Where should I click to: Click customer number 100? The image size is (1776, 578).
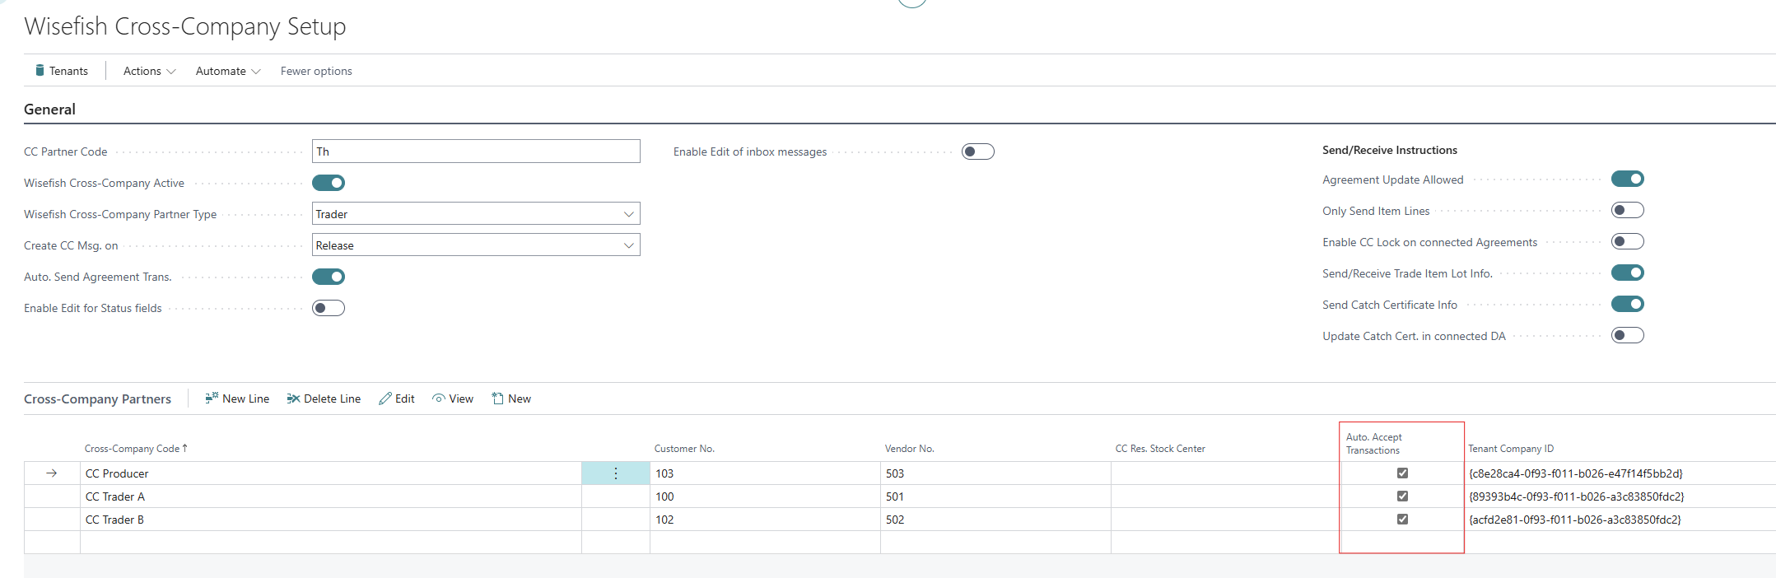[765, 496]
